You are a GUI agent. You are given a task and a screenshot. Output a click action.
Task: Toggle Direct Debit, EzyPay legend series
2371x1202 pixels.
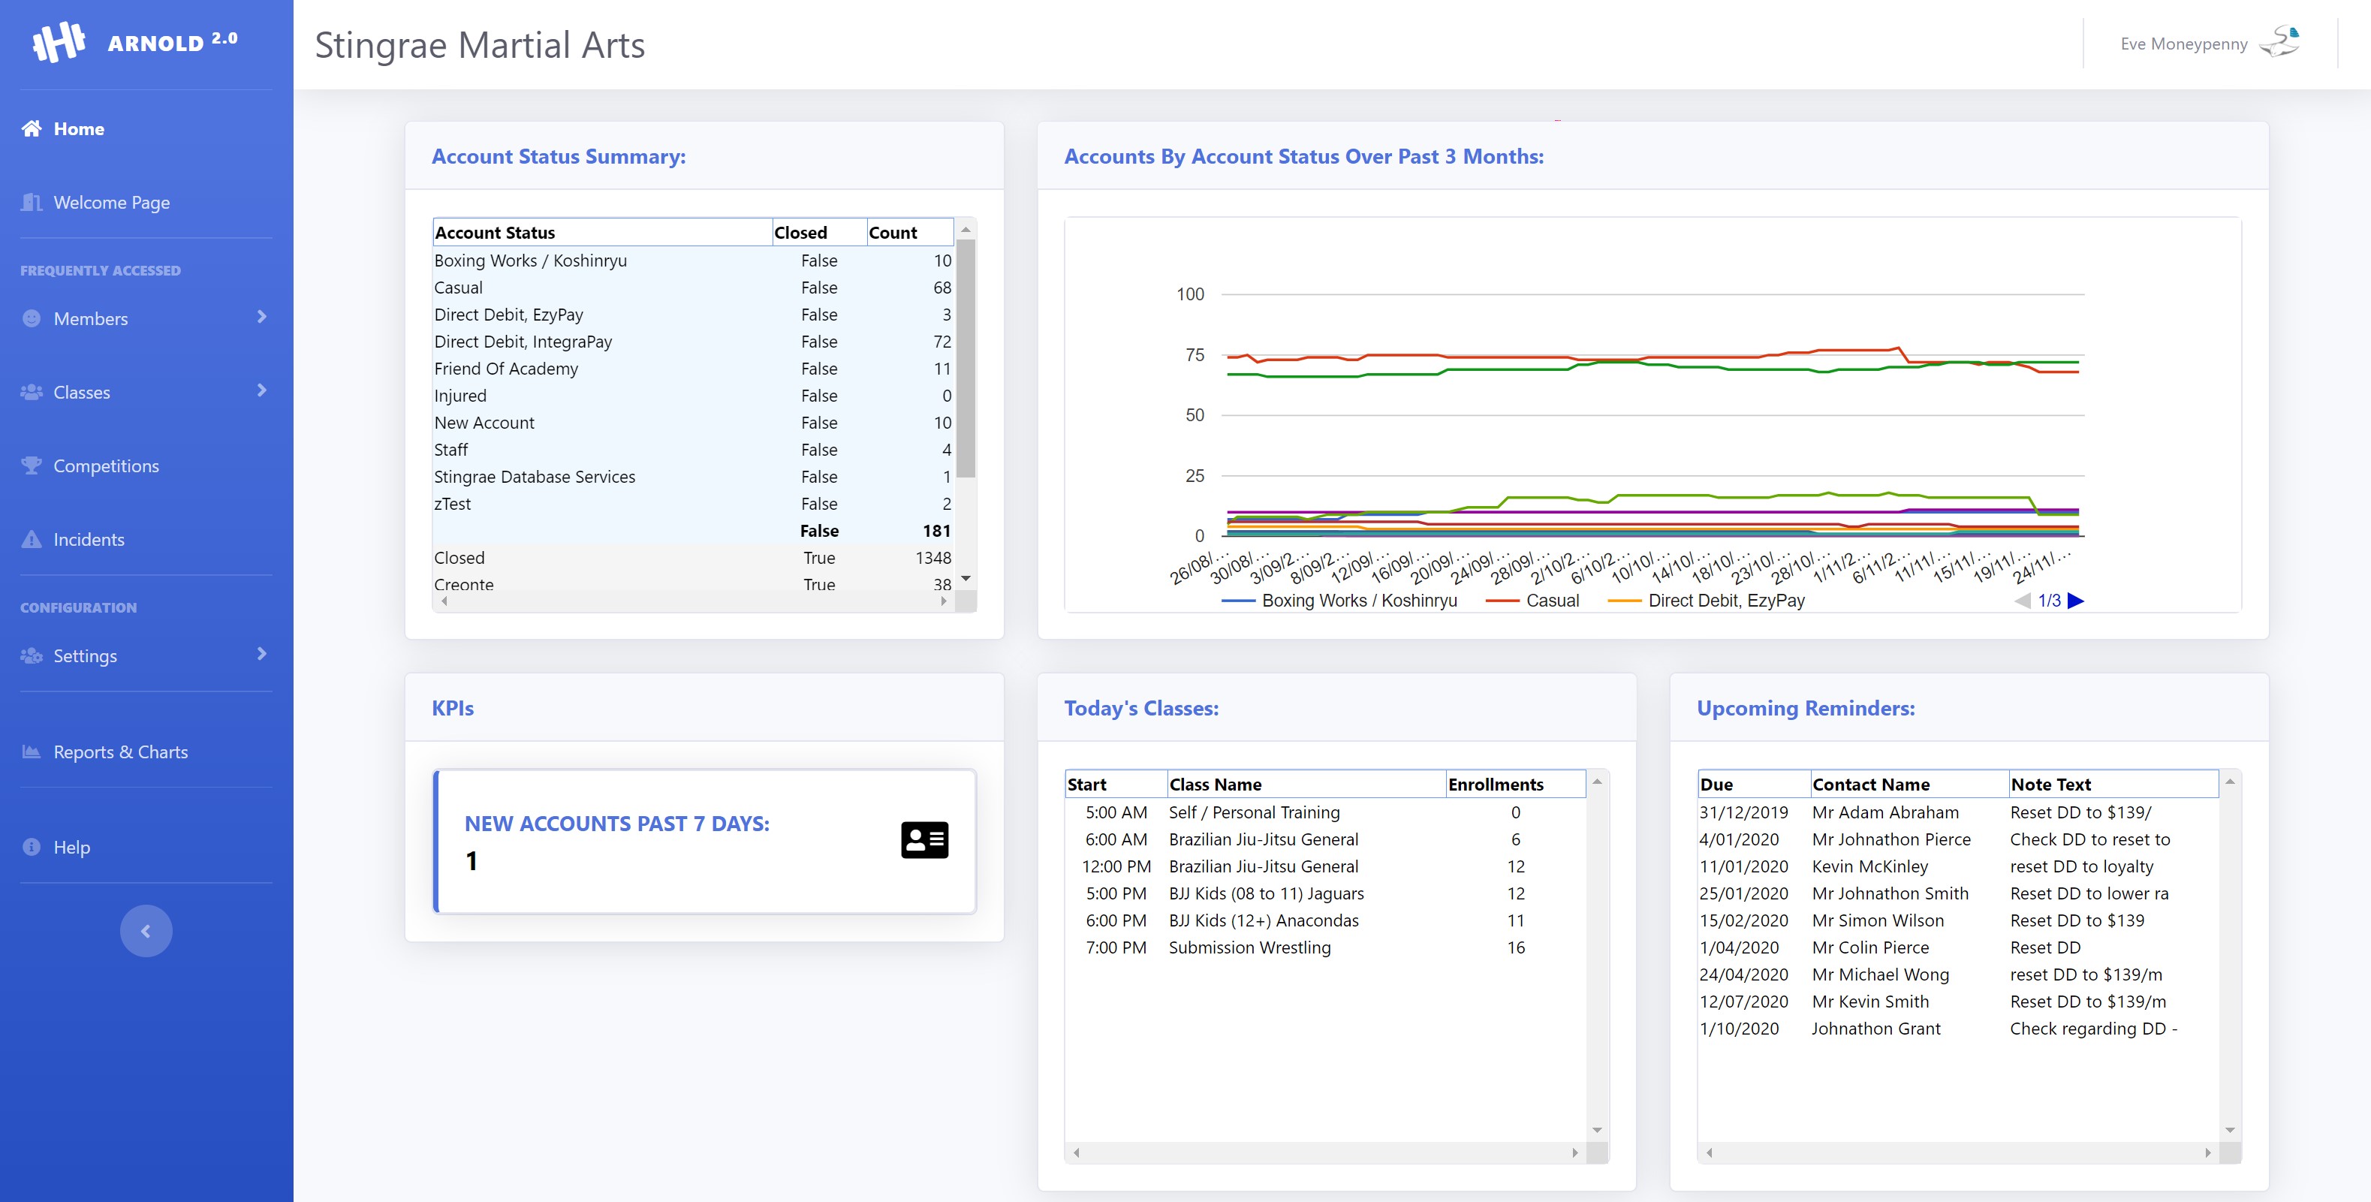(x=1726, y=601)
